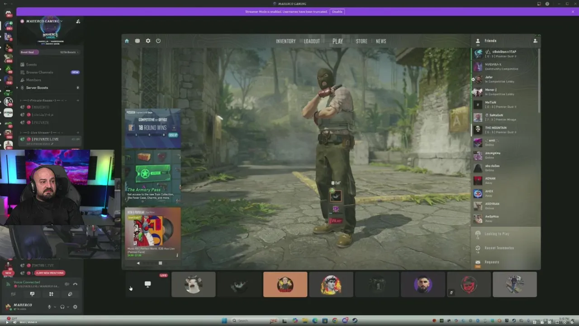Viewport: 579px width, 326px height.
Task: Select friend THE MOUNTAIN in friends list
Action: click(x=505, y=130)
